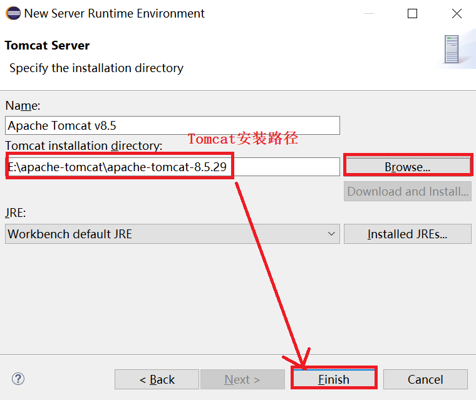This screenshot has width=476, height=400.
Task: Click the Name field with Apache Tomcat v8.5
Action: (172, 125)
